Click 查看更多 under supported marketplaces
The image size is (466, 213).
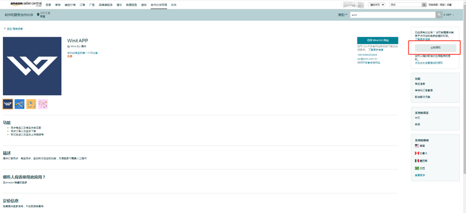click(419, 175)
